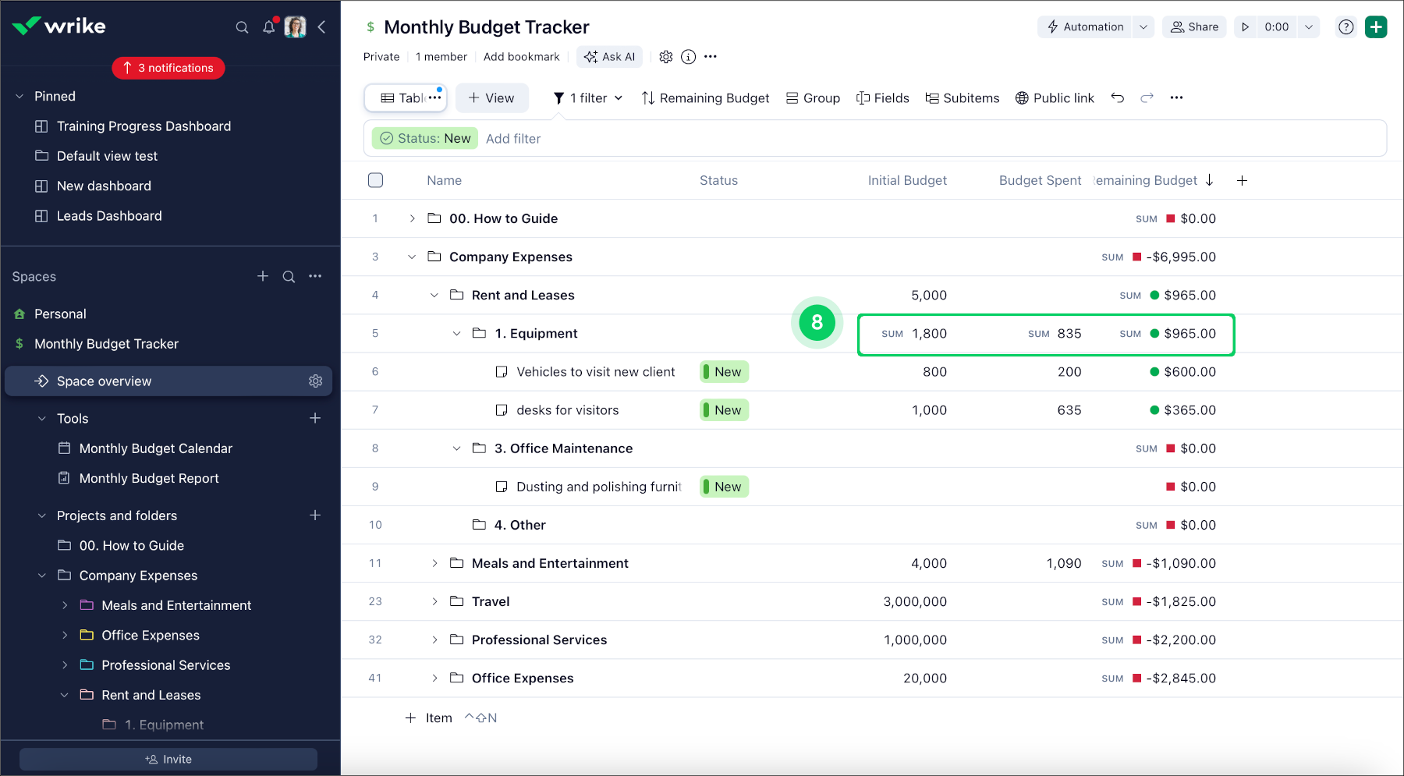Check off 'desks for visitors' task
This screenshot has height=776, width=1404.
(502, 410)
